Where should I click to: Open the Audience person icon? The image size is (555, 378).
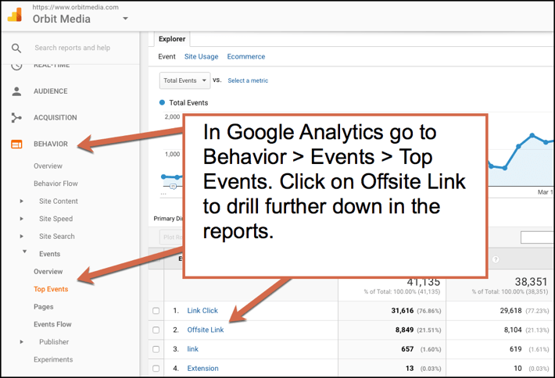16,91
